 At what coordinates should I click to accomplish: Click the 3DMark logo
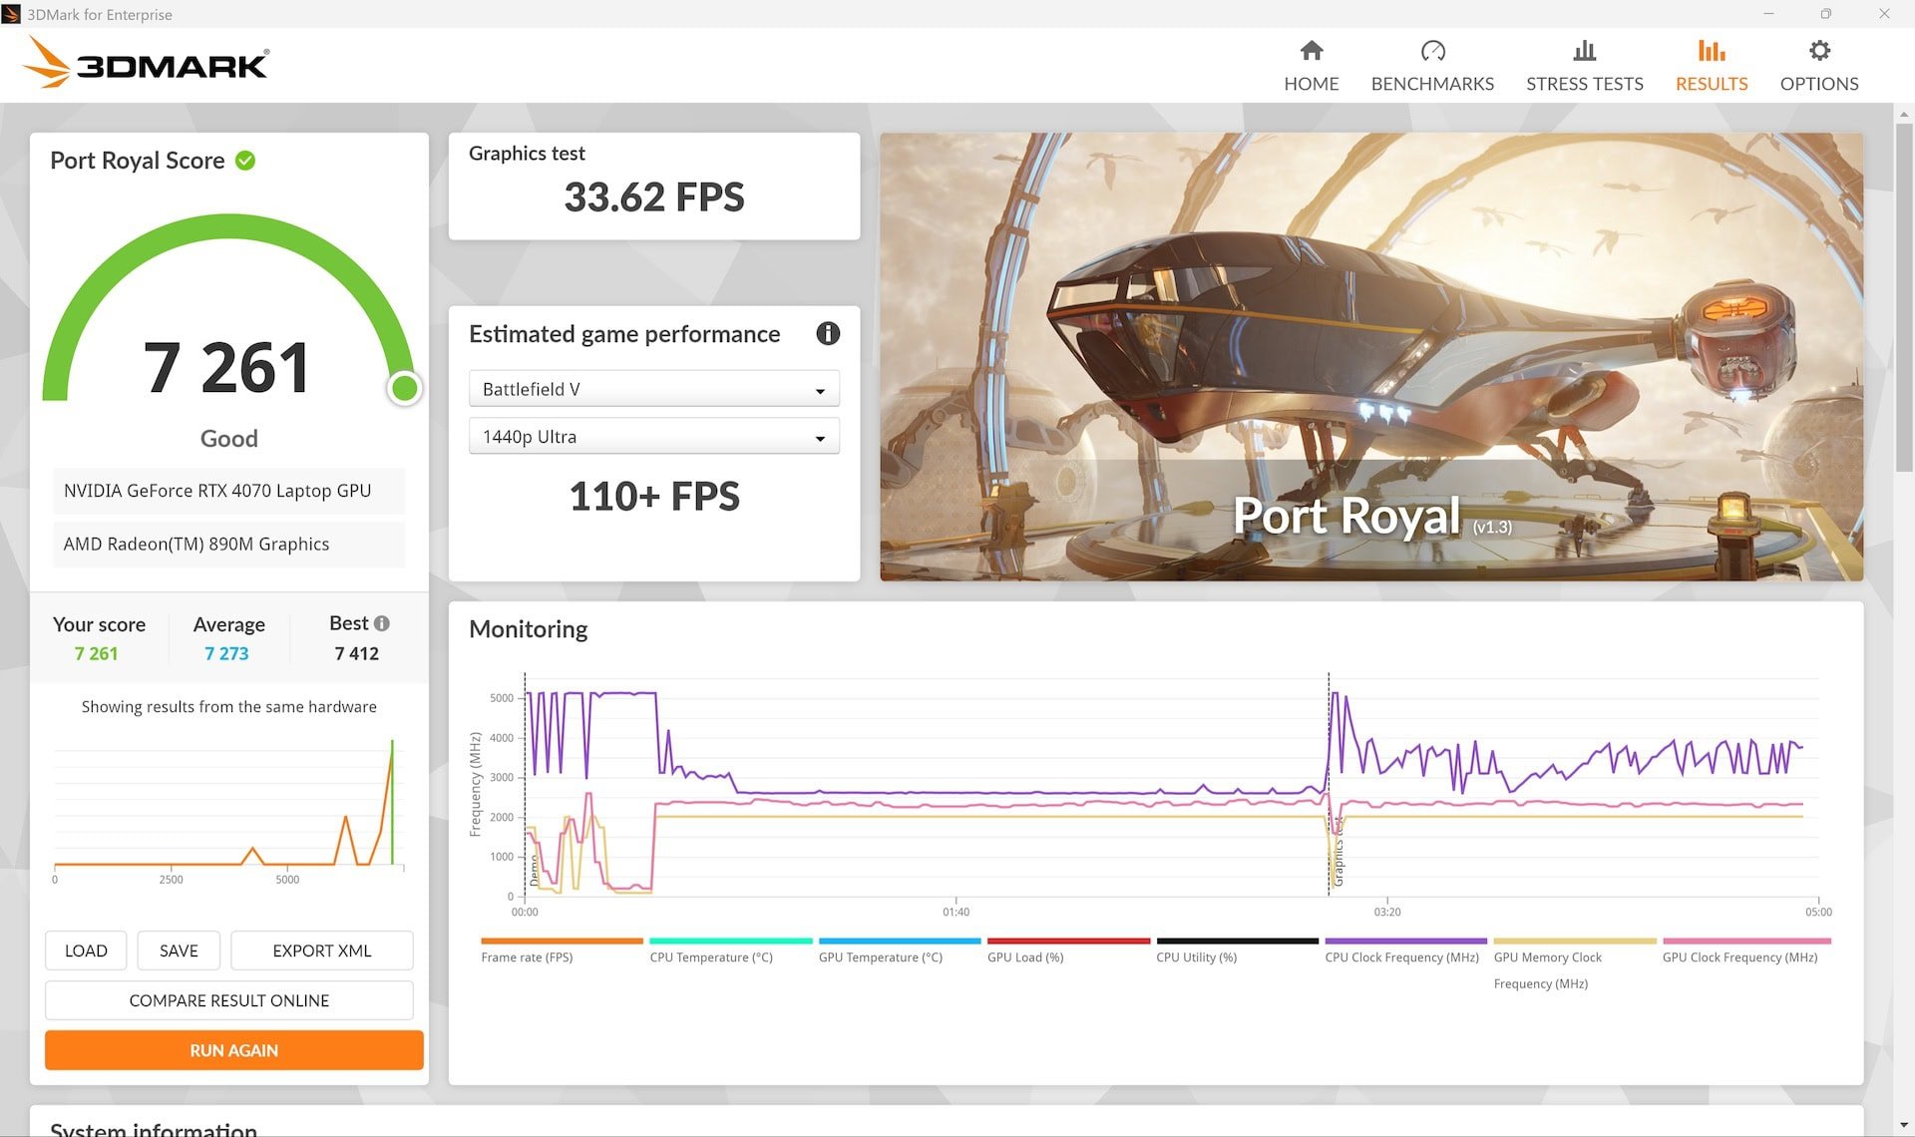(146, 63)
